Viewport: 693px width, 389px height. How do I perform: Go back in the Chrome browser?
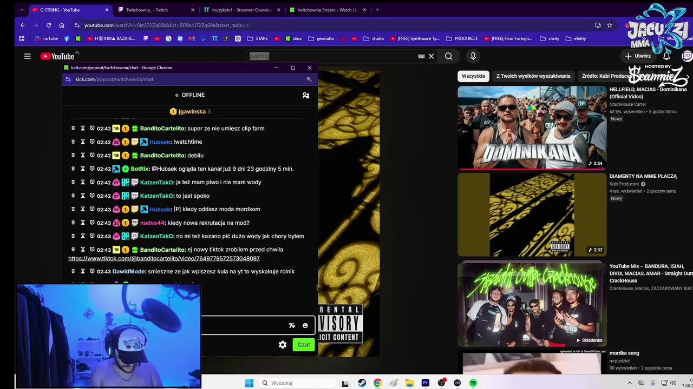23,25
